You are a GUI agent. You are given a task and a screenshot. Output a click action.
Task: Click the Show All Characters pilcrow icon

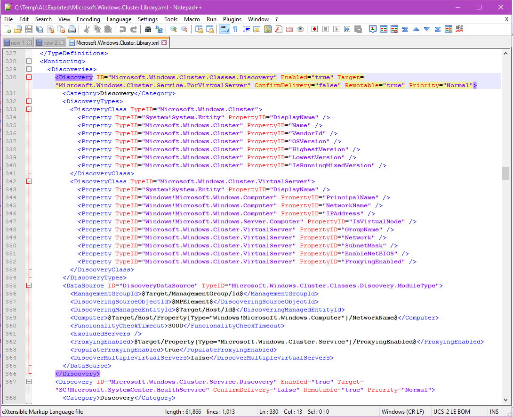tap(235, 29)
